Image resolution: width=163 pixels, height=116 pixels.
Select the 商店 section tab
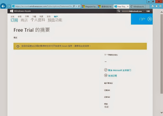[x=24, y=20]
